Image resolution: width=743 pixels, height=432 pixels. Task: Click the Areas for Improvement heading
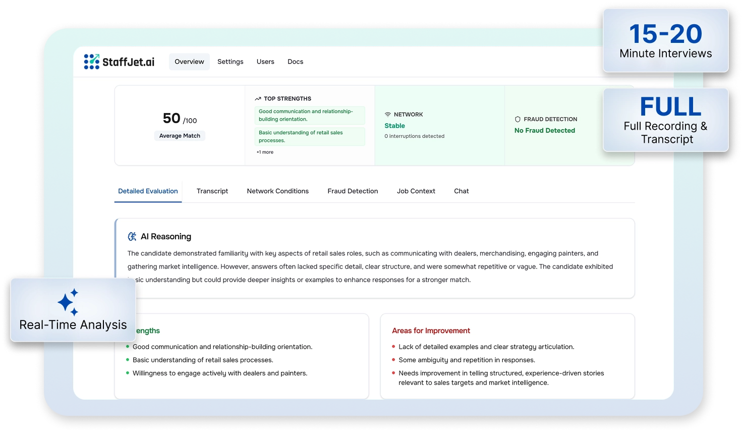click(431, 331)
